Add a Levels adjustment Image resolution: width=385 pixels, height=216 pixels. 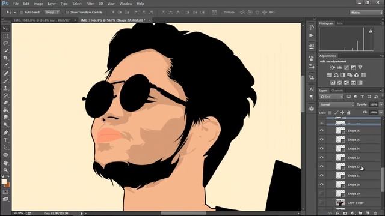339,67
